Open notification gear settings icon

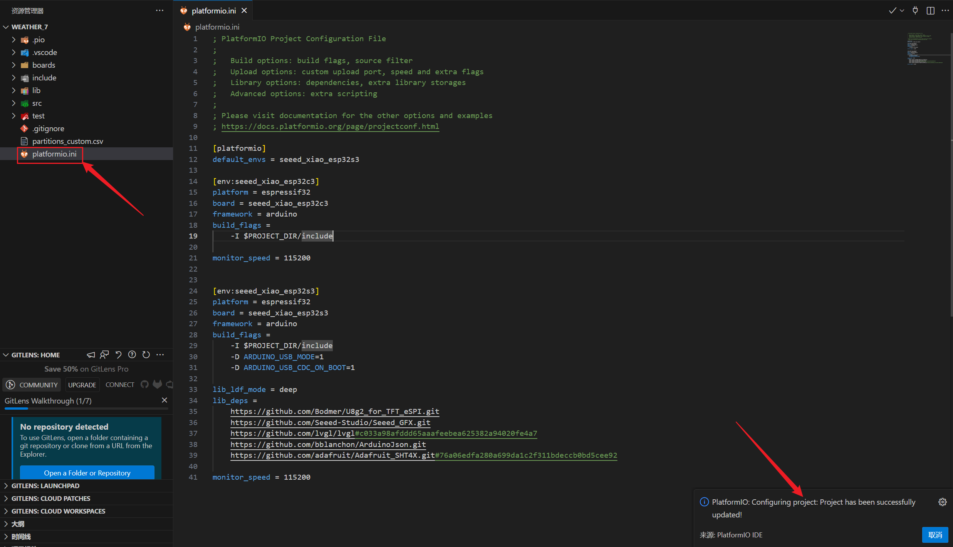pyautogui.click(x=942, y=502)
